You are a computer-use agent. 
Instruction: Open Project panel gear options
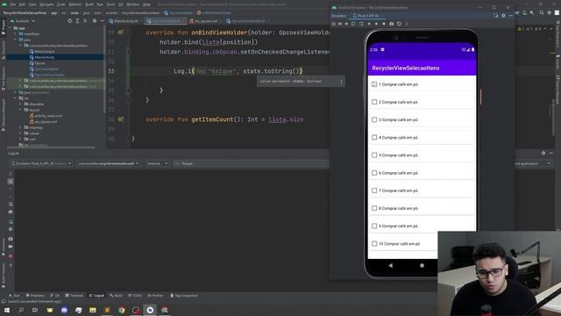tap(95, 21)
